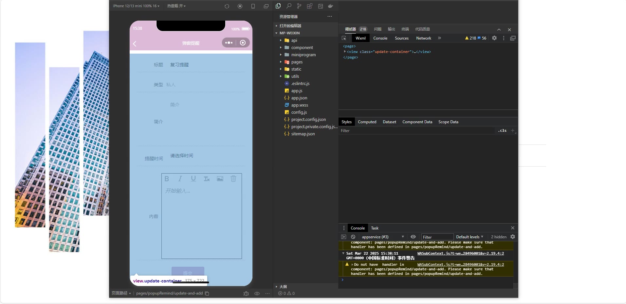Click the trash icon in editor toolbar
The width and height of the screenshot is (626, 304).
click(x=233, y=179)
